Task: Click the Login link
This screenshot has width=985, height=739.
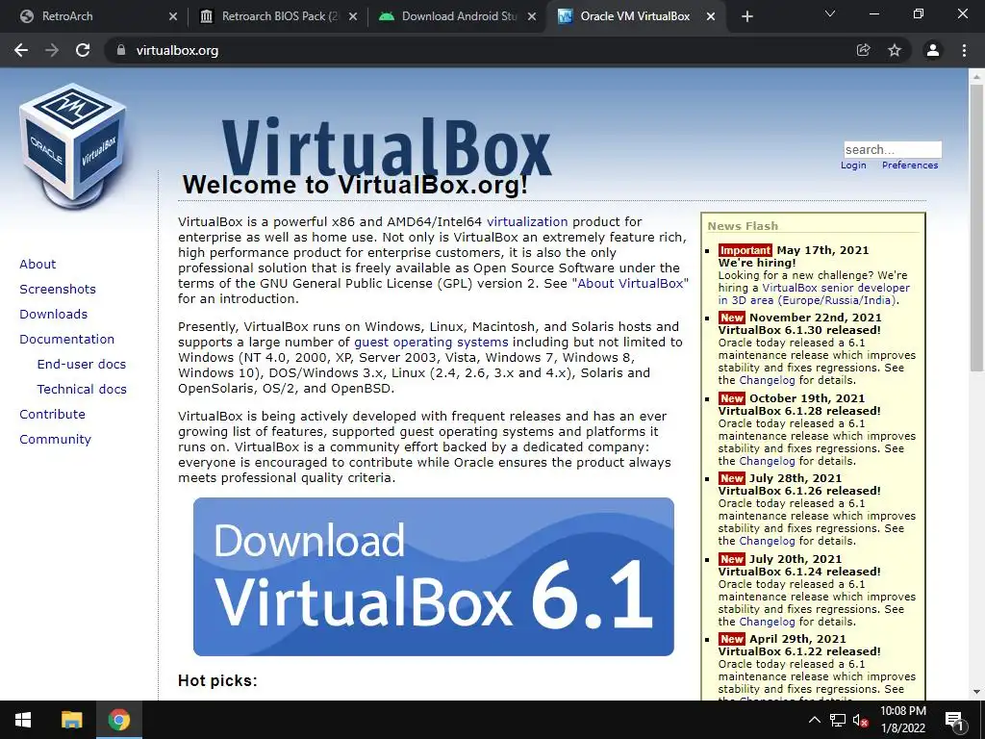Action: point(853,166)
